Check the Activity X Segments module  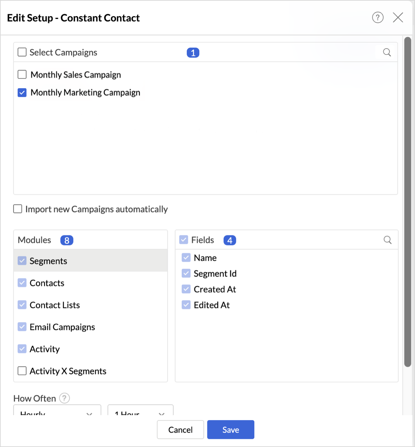click(x=22, y=371)
